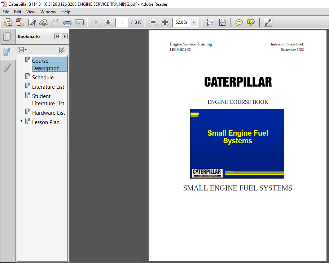329x263 pixels.
Task: Select the Schedule bookmark
Action: pos(43,78)
